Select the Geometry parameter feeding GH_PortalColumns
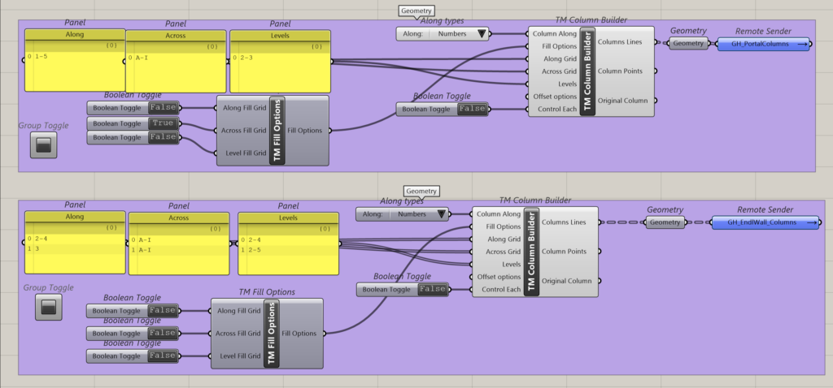The height and width of the screenshot is (388, 833). tap(688, 44)
